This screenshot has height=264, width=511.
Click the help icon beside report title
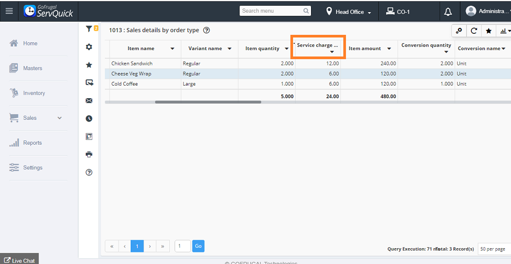pos(206,30)
